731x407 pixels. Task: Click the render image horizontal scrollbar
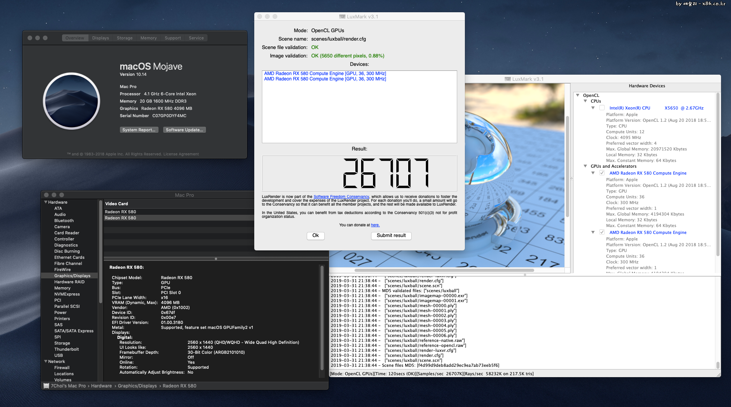444,270
